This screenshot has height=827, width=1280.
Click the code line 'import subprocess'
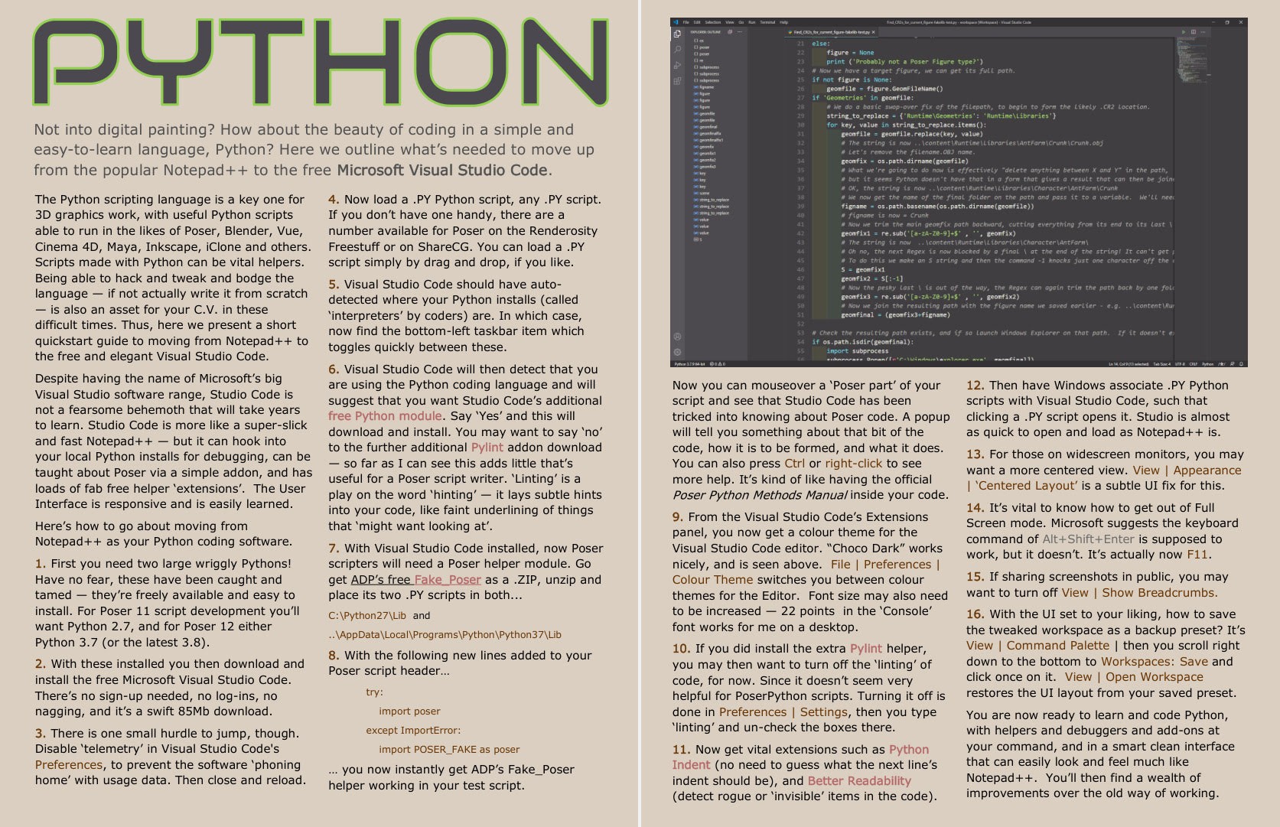tap(857, 351)
